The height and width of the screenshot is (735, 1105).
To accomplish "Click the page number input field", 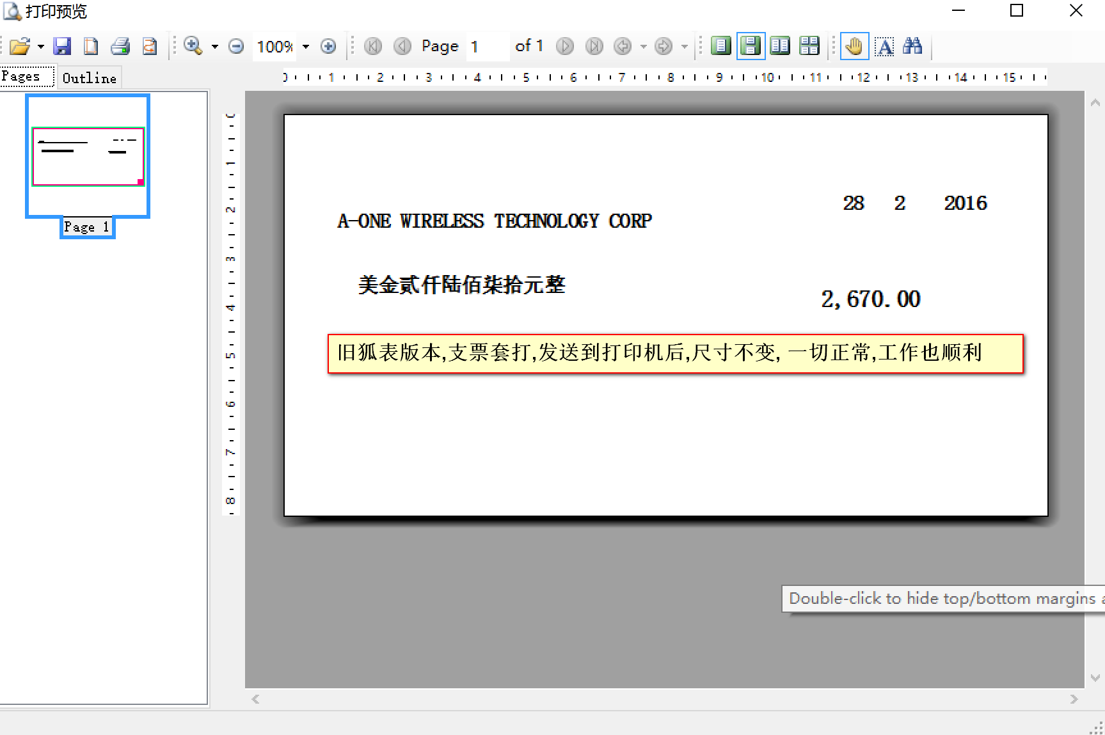I will click(x=488, y=46).
